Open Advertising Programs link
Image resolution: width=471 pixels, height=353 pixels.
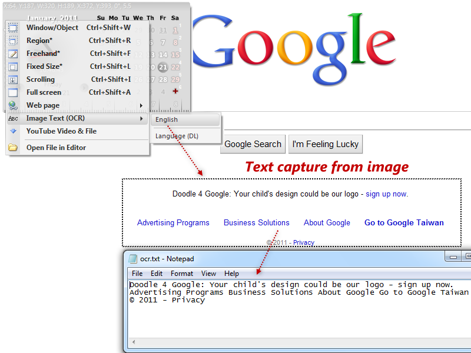coord(173,223)
